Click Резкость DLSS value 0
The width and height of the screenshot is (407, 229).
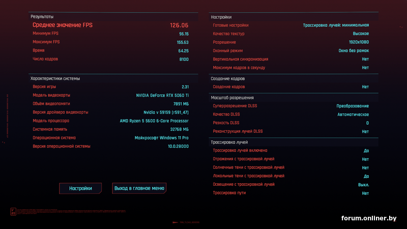(367, 123)
